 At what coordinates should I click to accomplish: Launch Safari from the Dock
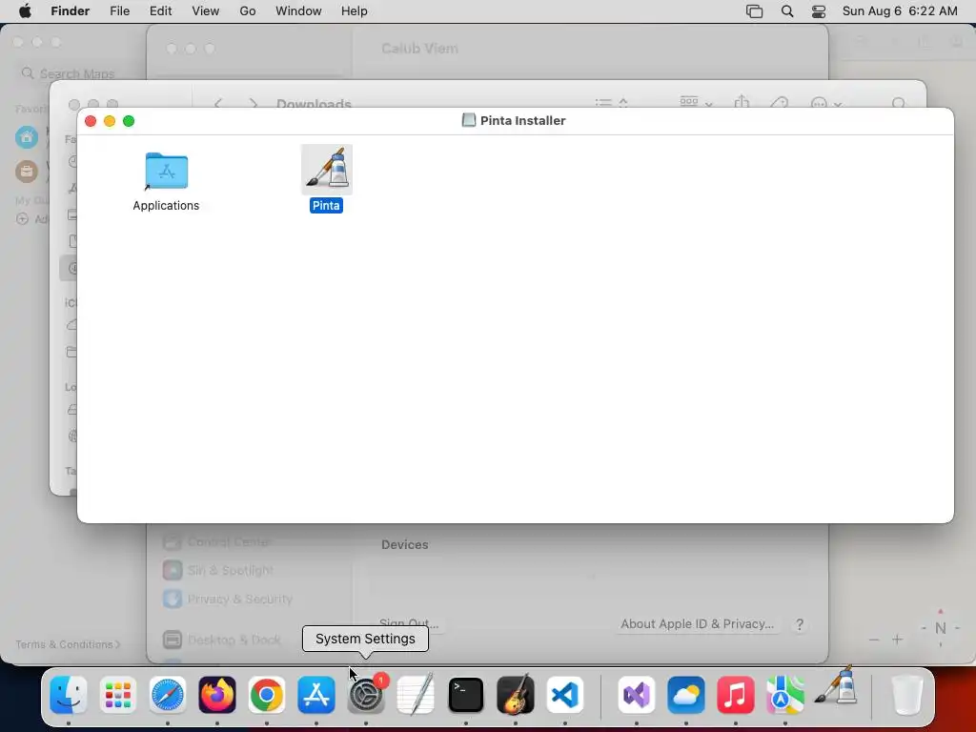coord(168,695)
